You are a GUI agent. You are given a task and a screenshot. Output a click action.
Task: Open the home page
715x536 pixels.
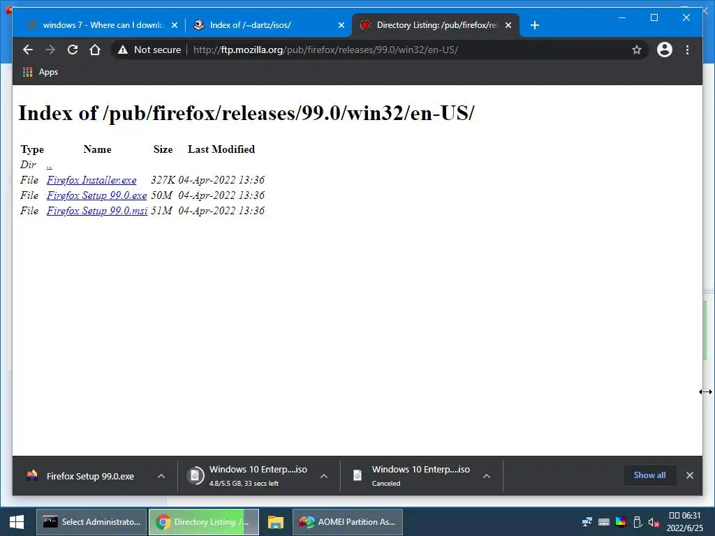[95, 50]
